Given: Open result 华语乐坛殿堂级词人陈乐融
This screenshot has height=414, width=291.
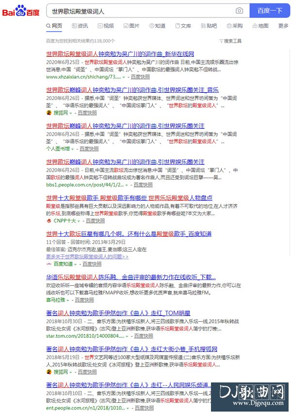Looking at the screenshot, I should tap(131, 277).
